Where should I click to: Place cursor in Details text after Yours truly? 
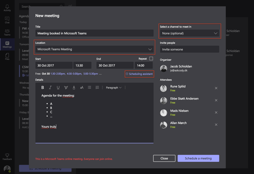(x=56, y=127)
